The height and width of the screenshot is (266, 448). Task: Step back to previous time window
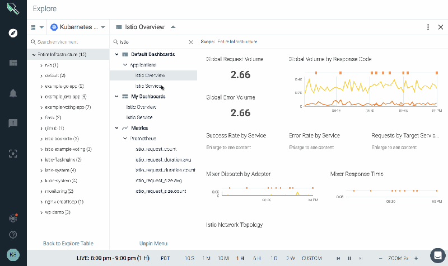(x=338, y=258)
